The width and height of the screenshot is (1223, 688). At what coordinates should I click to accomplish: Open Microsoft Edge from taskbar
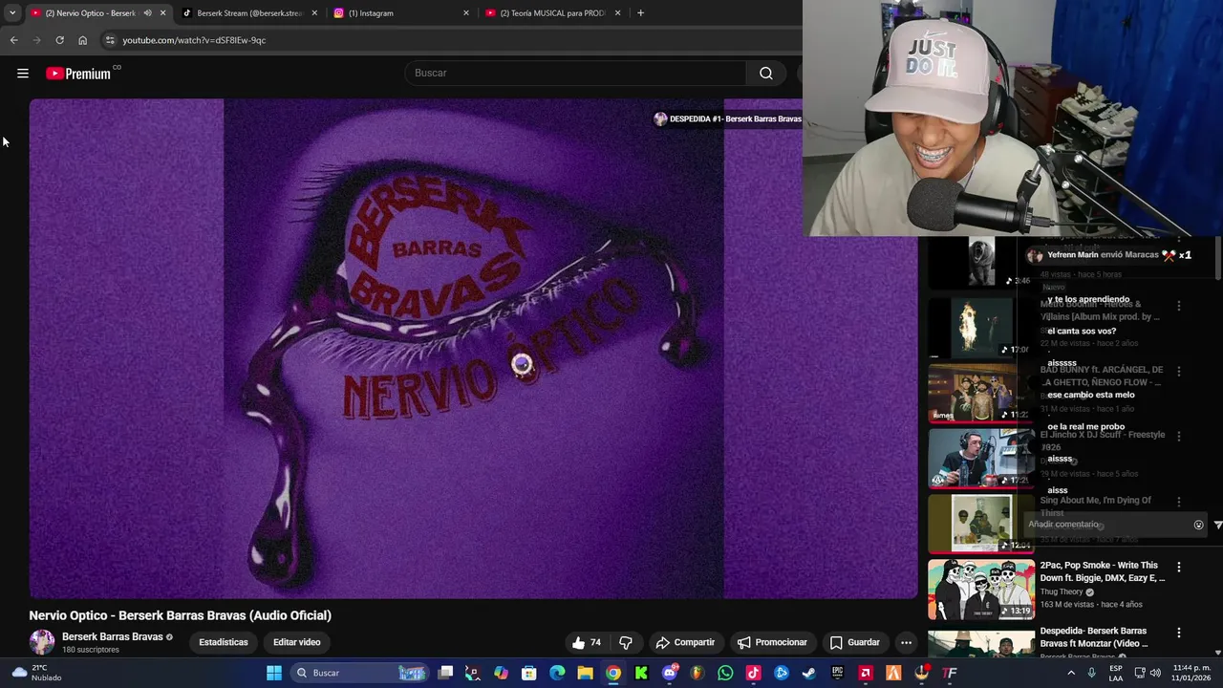point(557,673)
